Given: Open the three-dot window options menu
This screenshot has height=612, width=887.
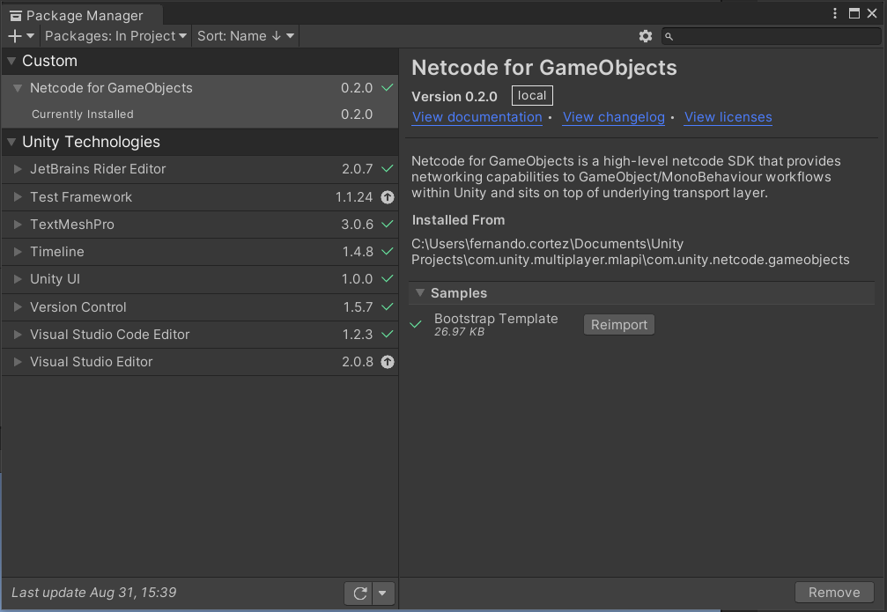Looking at the screenshot, I should coord(835,13).
